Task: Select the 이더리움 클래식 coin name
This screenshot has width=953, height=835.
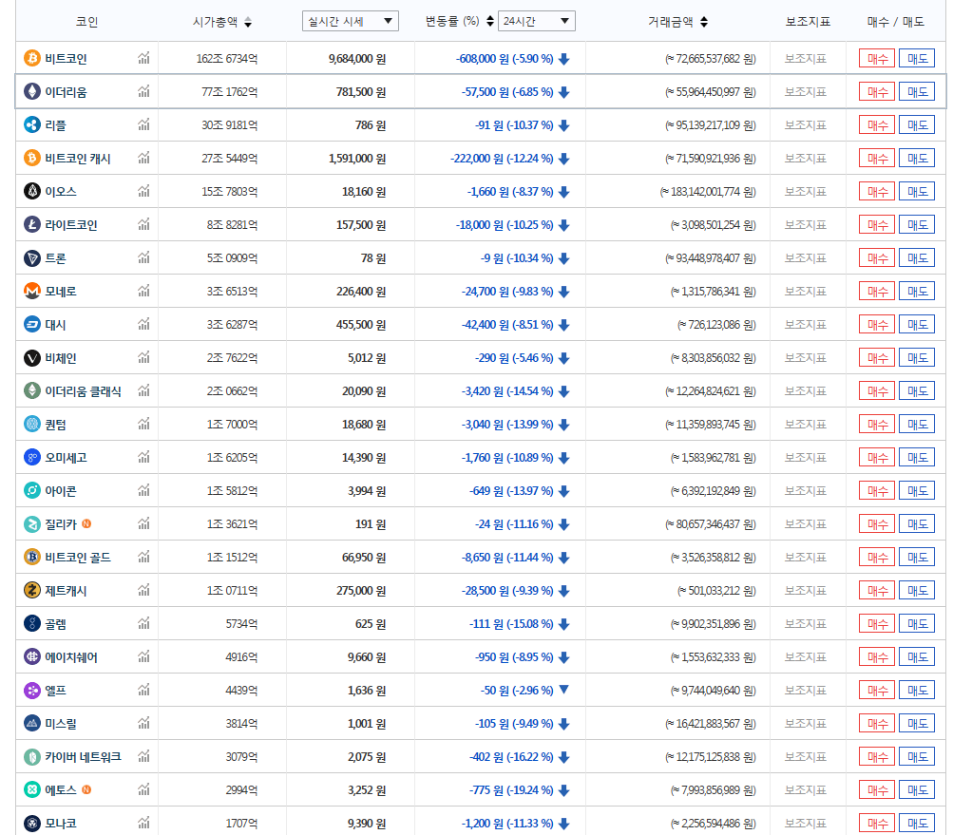Action: click(x=83, y=391)
